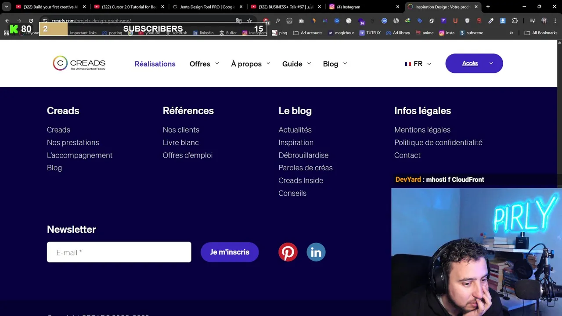Focus the newsletter E-mail input field
The image size is (562, 316).
coord(119,252)
